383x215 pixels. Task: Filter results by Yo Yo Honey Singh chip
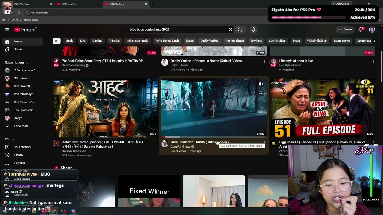click(167, 41)
